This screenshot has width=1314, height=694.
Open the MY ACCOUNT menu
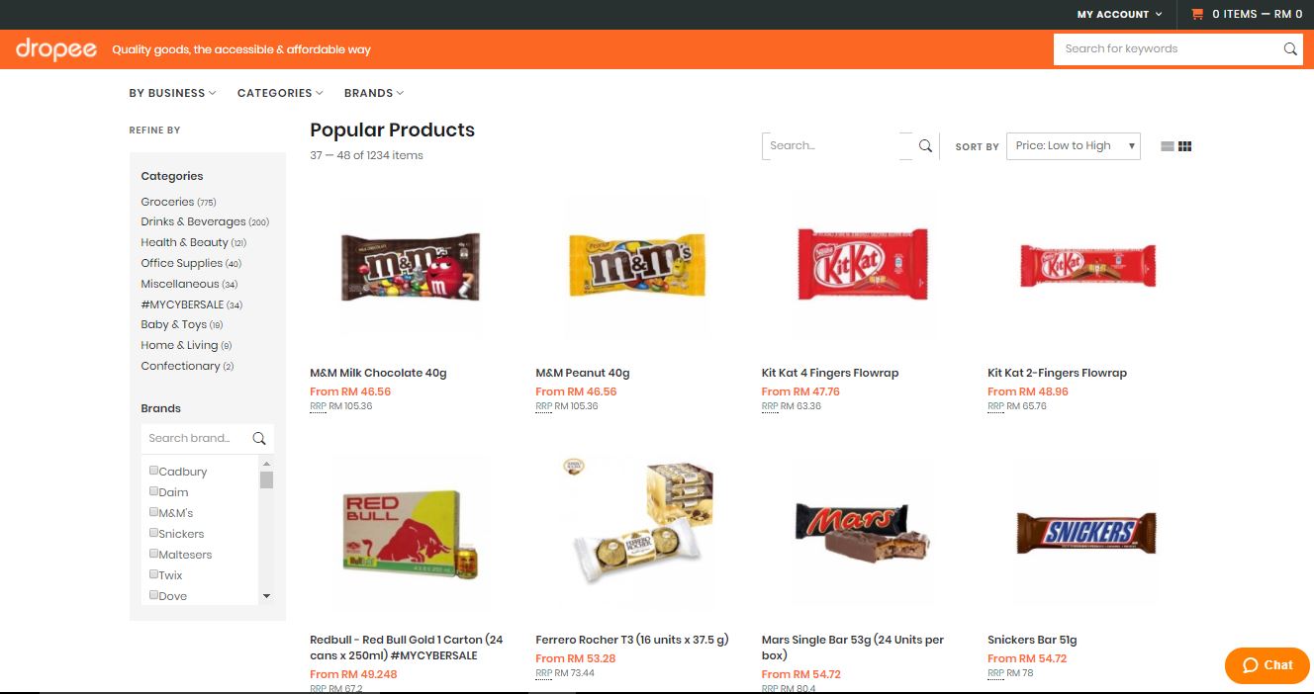point(1118,15)
